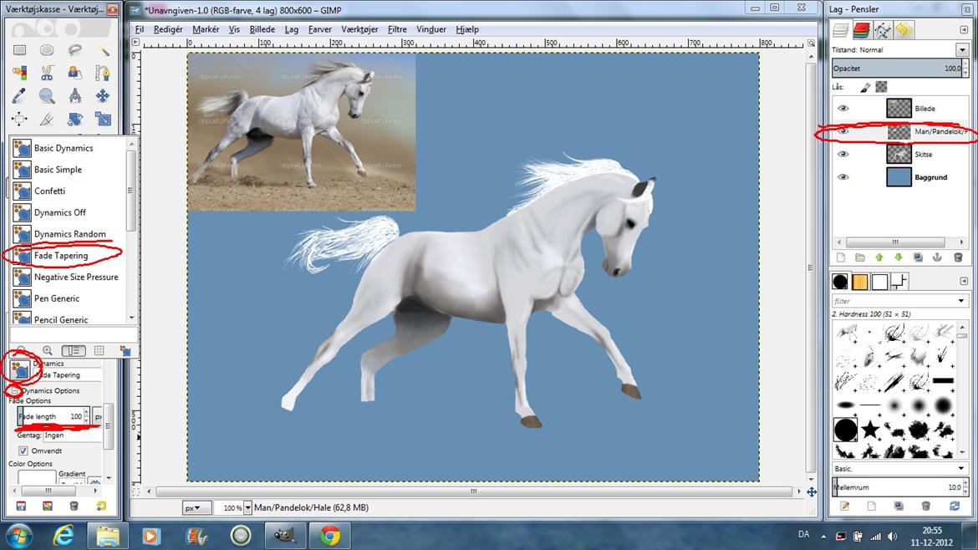Select the Paths pen tool
This screenshot has height=550, width=978.
tap(102, 74)
